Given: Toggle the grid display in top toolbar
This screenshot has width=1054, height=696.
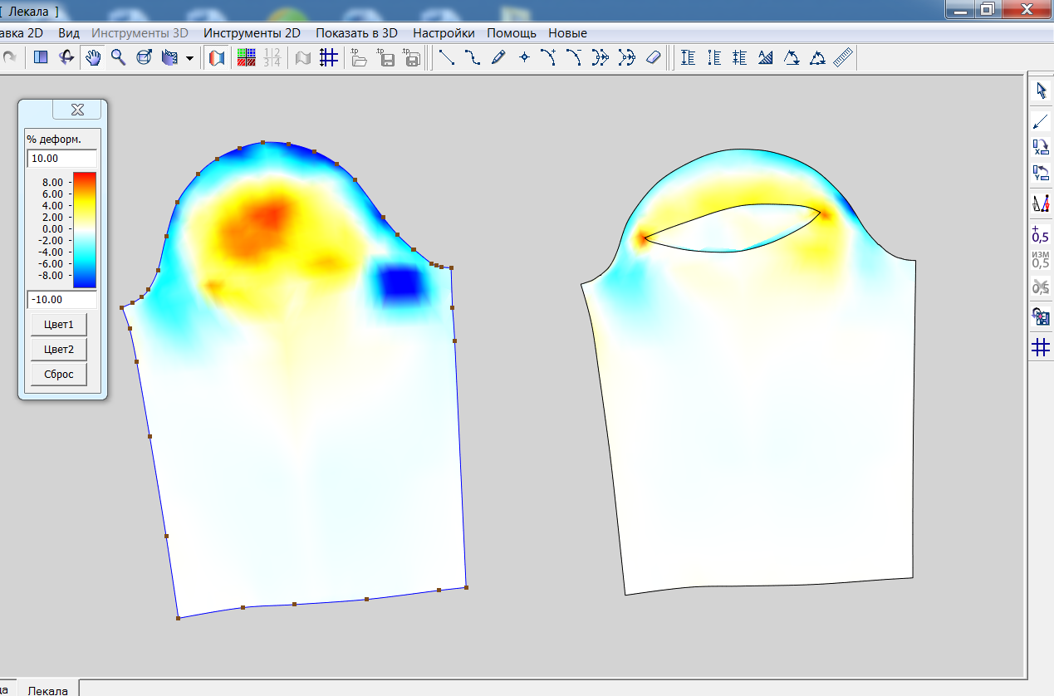Looking at the screenshot, I should pos(328,57).
